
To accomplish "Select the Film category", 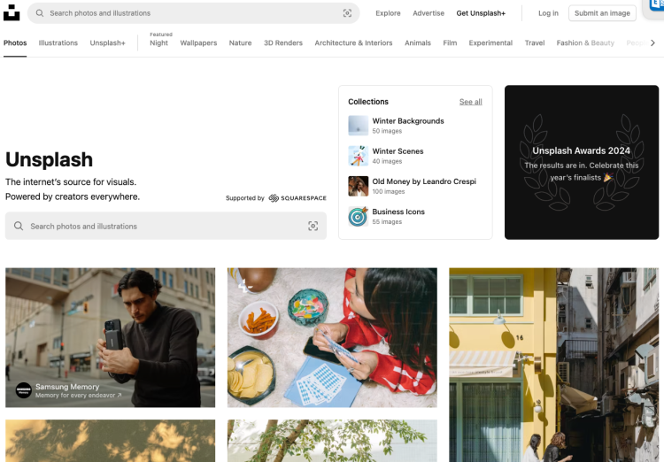I will click(x=450, y=42).
